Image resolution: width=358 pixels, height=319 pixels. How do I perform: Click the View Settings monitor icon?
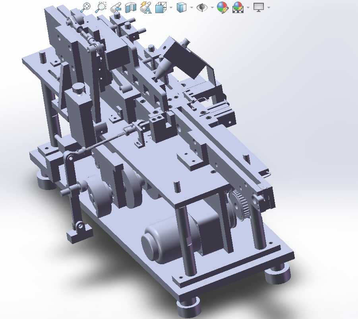(x=259, y=7)
